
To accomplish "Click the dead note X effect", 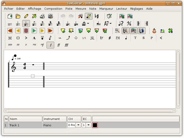I will point(10,38).
